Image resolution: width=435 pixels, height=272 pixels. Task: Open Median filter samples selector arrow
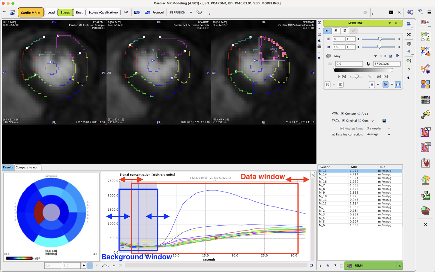pos(389,128)
